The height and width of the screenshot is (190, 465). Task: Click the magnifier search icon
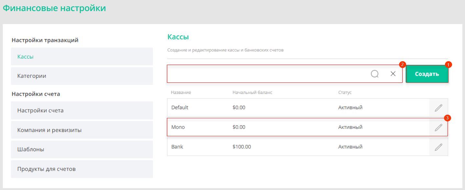pos(375,74)
